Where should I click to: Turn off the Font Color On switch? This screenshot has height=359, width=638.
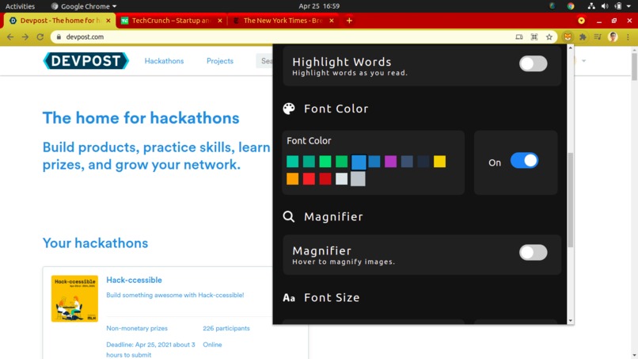pyautogui.click(x=524, y=161)
